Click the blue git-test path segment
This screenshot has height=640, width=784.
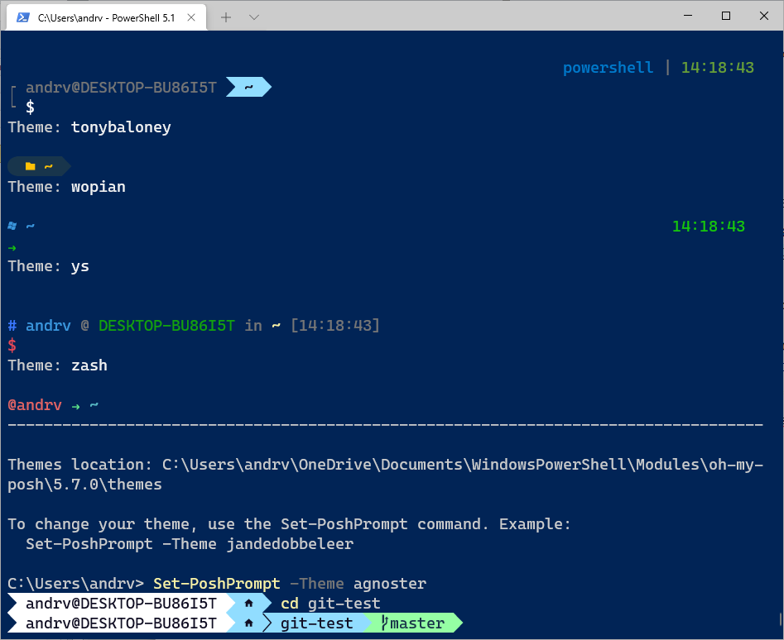coord(316,623)
